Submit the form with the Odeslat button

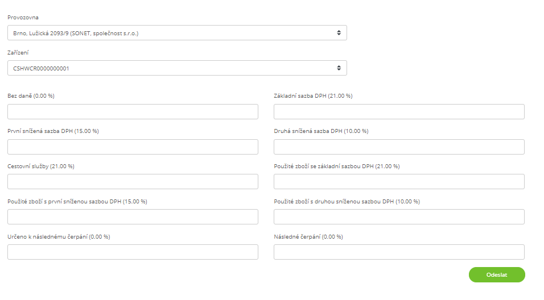497,274
